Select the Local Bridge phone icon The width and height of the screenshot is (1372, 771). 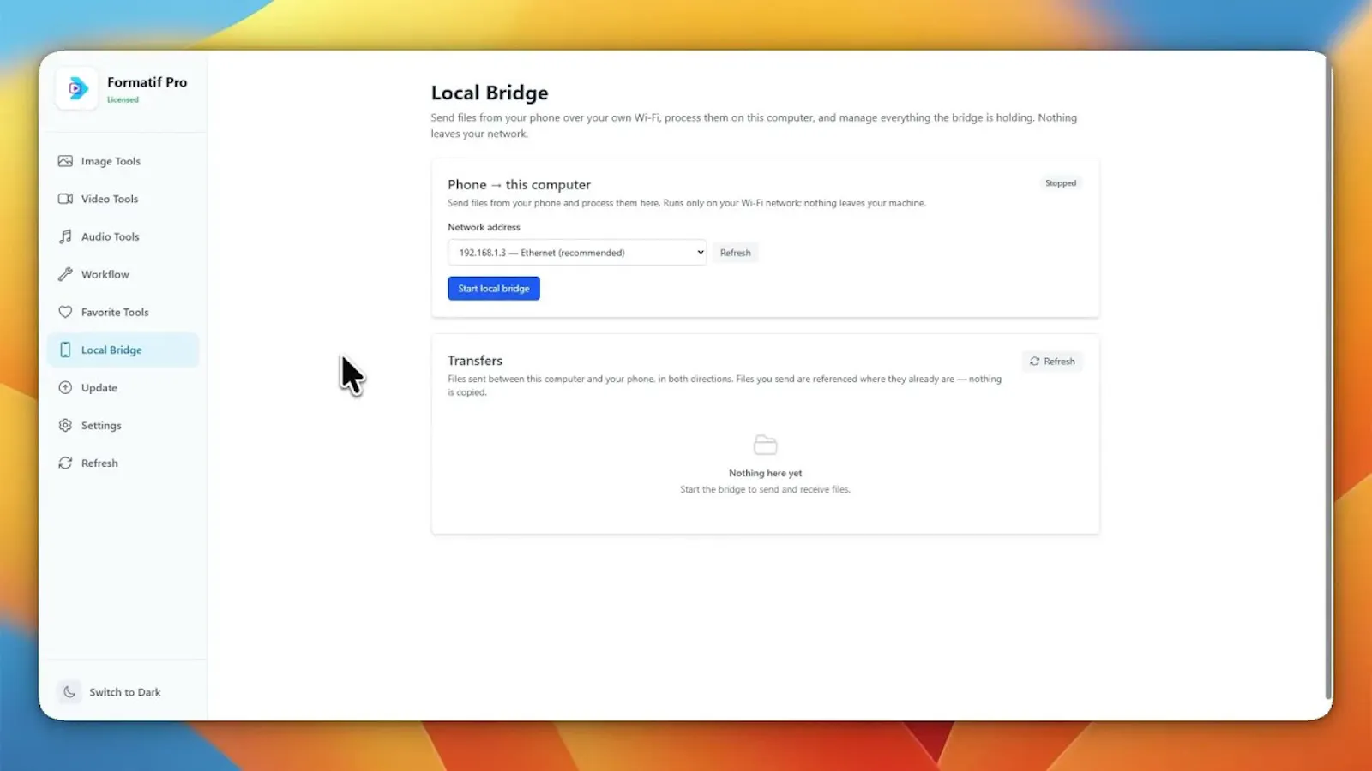[65, 350]
